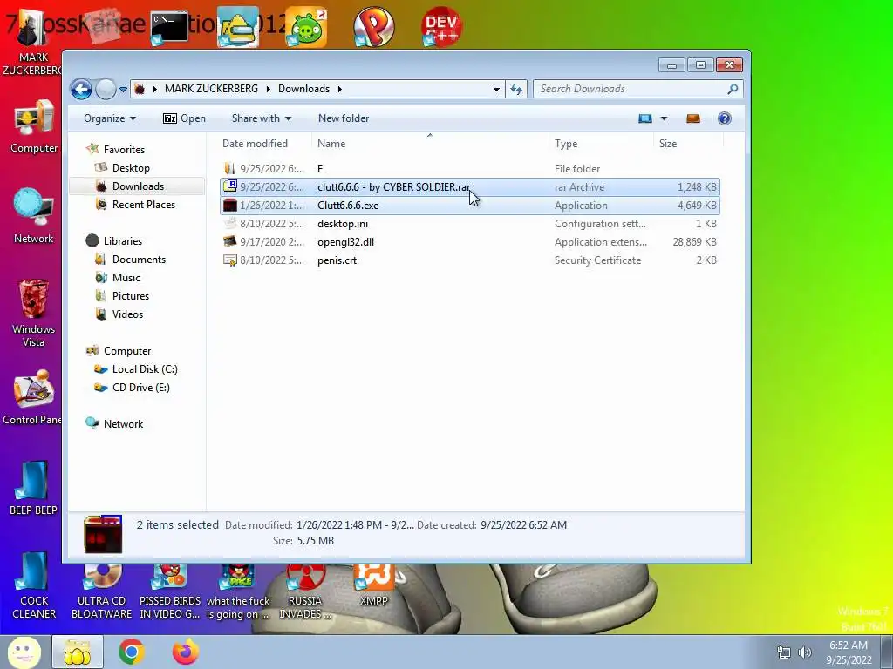893x669 pixels.
Task: Click Open with 7-Zip in the toolbar
Action: 184,118
